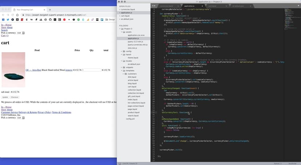Open a new browser tab with plus button
Screen dimensions: 301x165
click(50, 10)
